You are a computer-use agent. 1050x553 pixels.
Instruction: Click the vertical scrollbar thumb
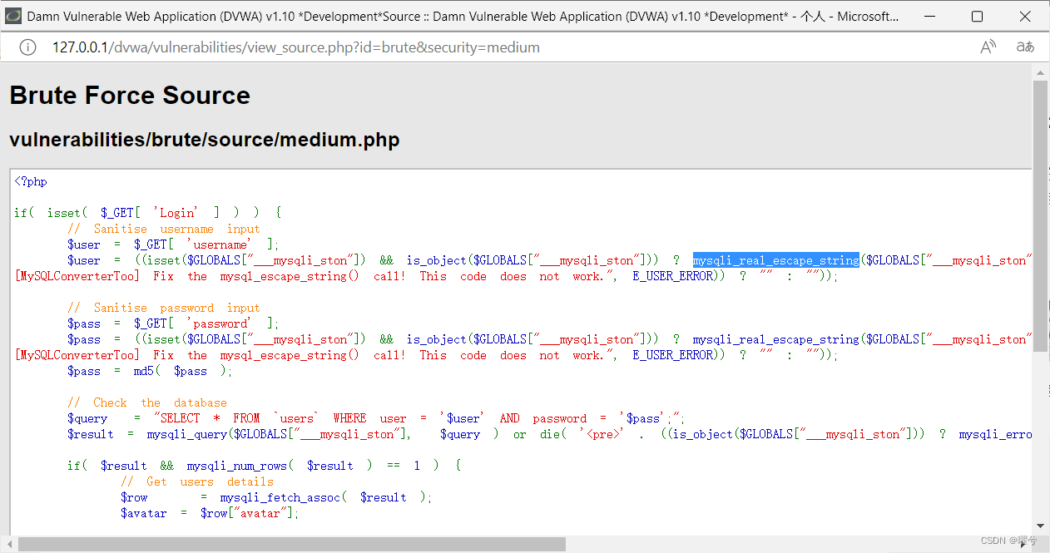pyautogui.click(x=1040, y=216)
